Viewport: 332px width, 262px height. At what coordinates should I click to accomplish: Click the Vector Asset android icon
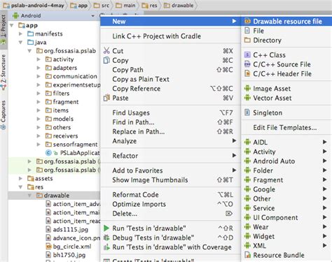click(247, 98)
